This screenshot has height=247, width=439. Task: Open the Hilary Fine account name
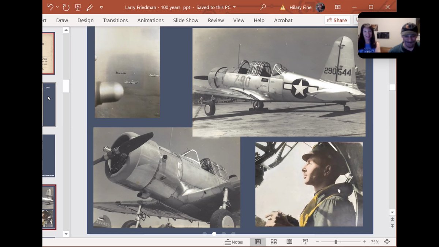point(301,7)
